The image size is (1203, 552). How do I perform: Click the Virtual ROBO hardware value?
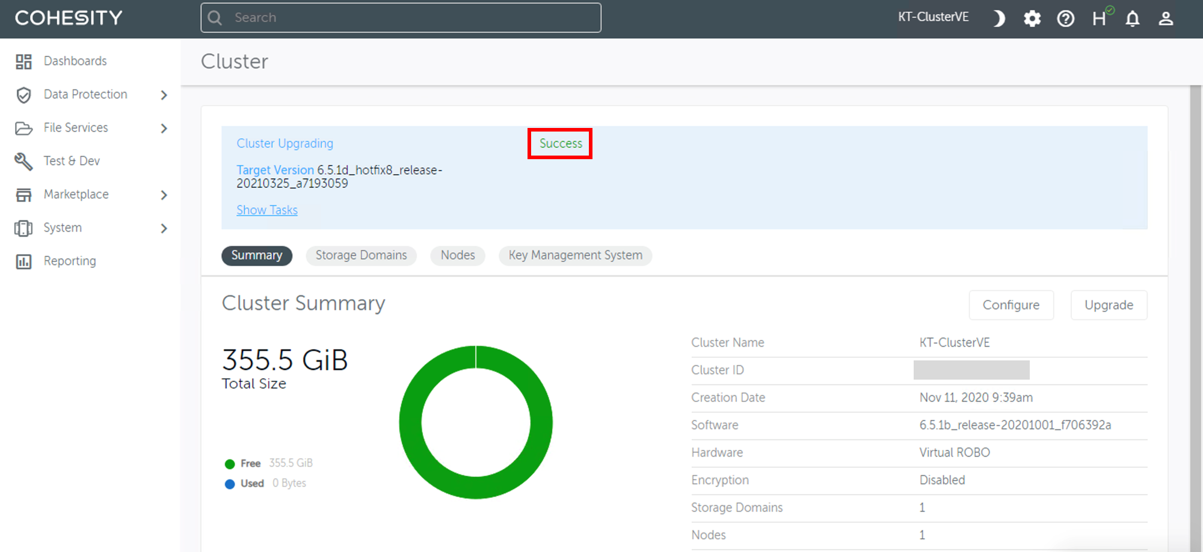point(955,452)
